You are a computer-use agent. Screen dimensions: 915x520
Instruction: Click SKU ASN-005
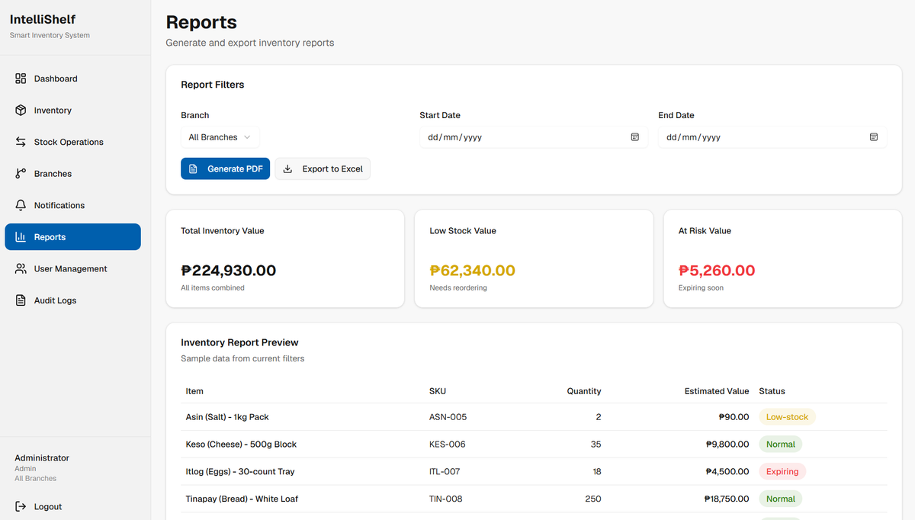pos(448,417)
